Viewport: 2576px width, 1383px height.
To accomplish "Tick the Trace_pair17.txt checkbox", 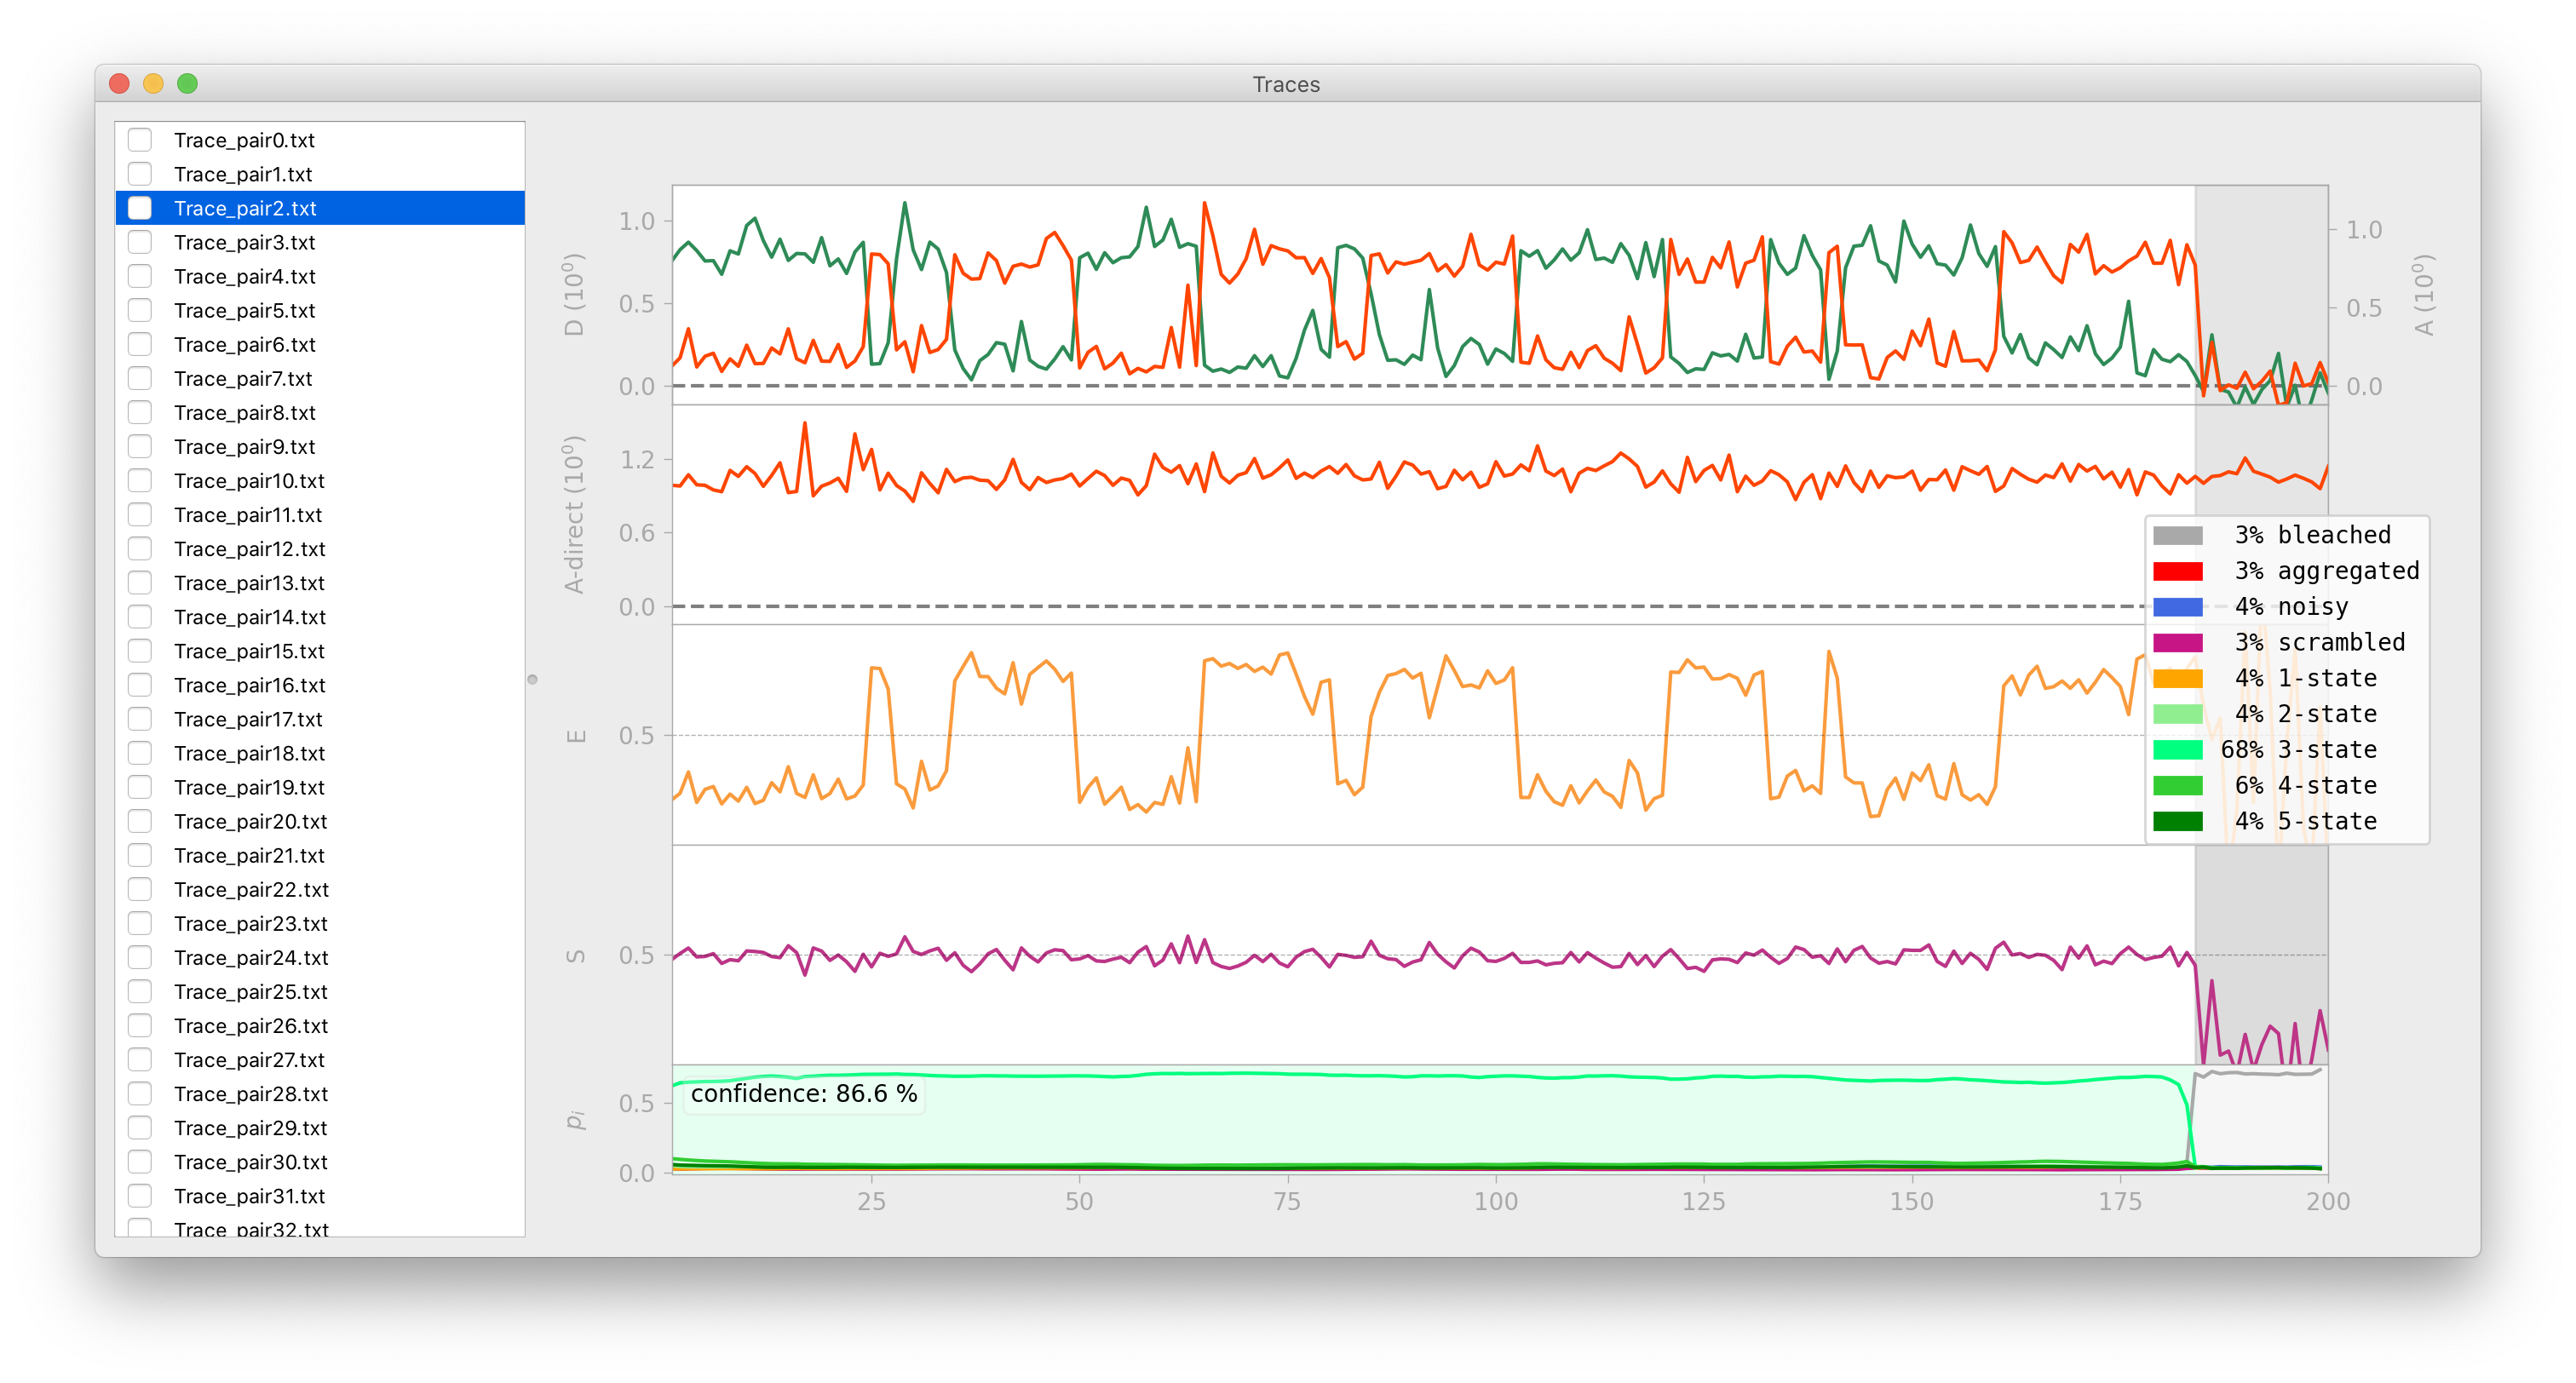I will (140, 719).
